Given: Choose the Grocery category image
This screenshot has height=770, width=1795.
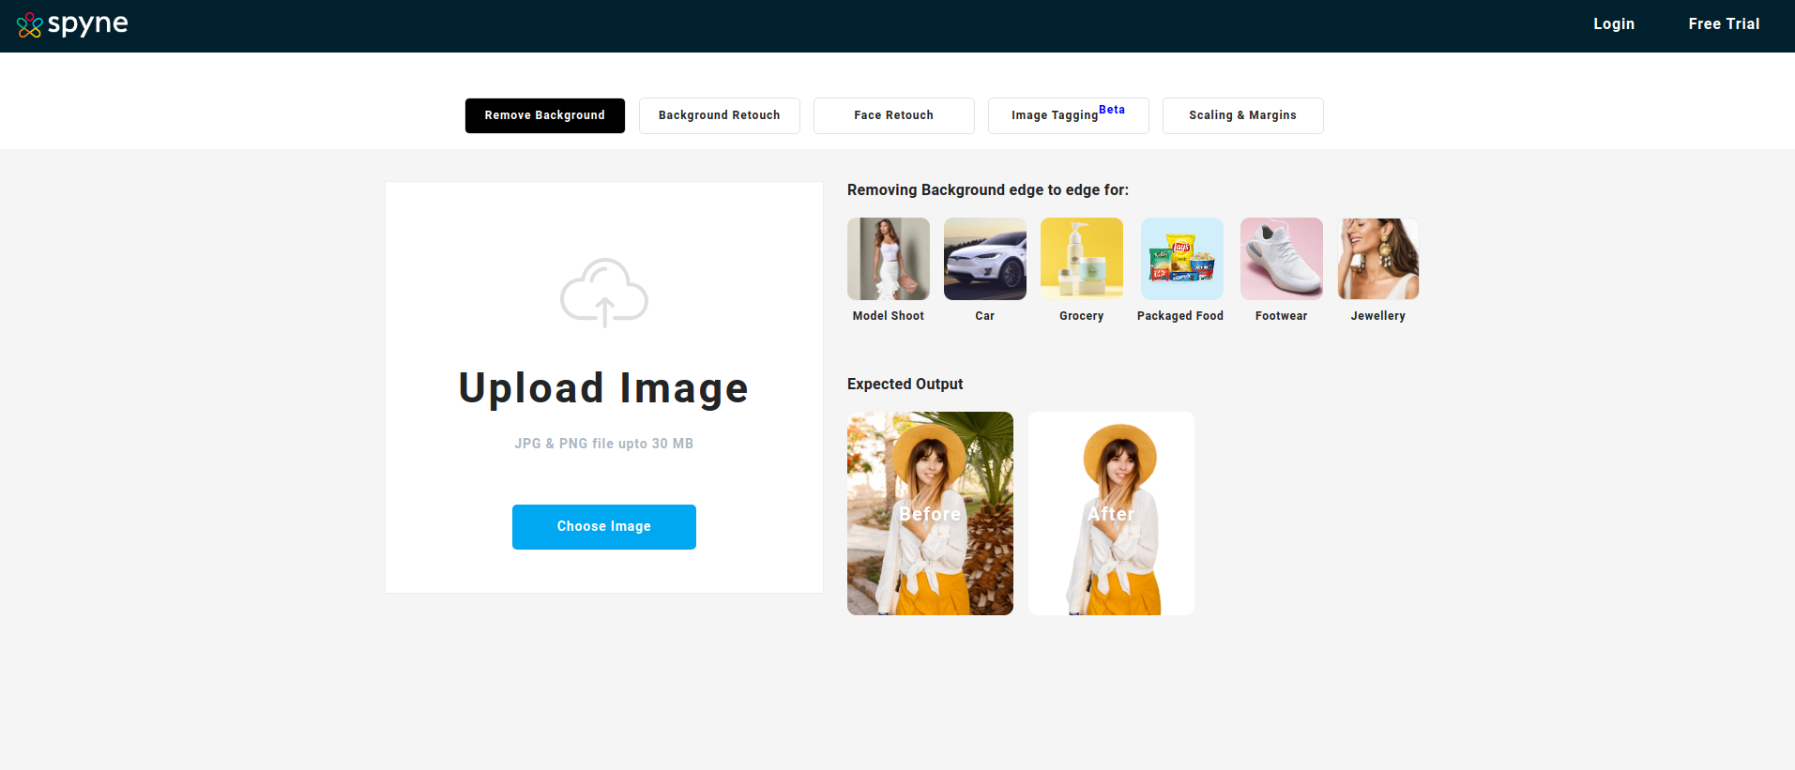Looking at the screenshot, I should 1081,259.
